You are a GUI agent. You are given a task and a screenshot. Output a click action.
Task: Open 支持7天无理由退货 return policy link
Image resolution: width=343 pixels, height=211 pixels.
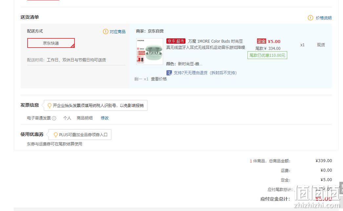205,73
